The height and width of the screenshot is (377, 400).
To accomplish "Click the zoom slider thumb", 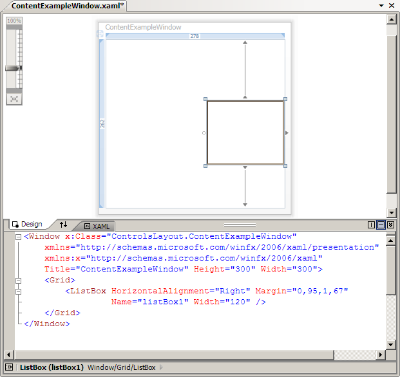I will pos(14,68).
